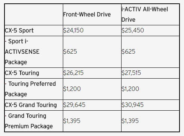
Task: Select the Sport i-ACTIVSENSE Package label
Action: pyautogui.click(x=22, y=52)
